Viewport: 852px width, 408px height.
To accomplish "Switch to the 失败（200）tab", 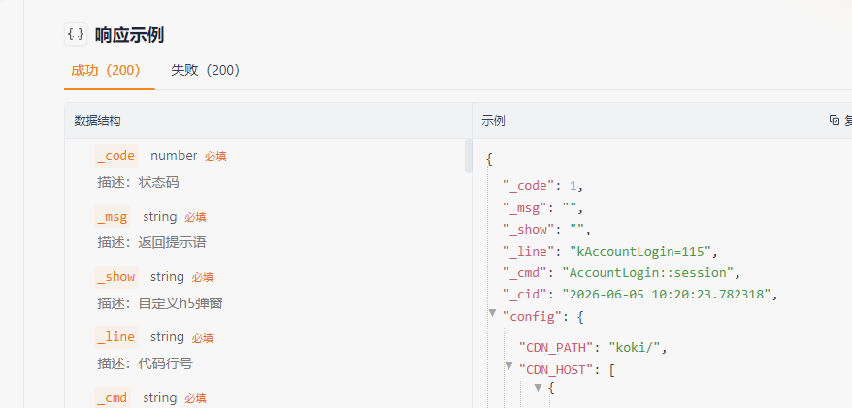I will click(x=206, y=70).
